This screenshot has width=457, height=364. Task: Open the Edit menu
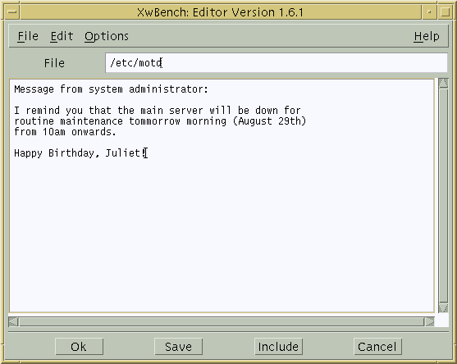[x=62, y=36]
